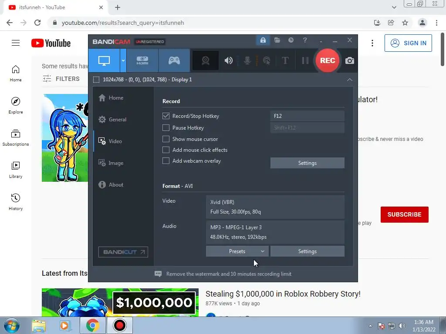Open YouTube Explore in sidebar
The height and width of the screenshot is (334, 446).
click(x=16, y=106)
